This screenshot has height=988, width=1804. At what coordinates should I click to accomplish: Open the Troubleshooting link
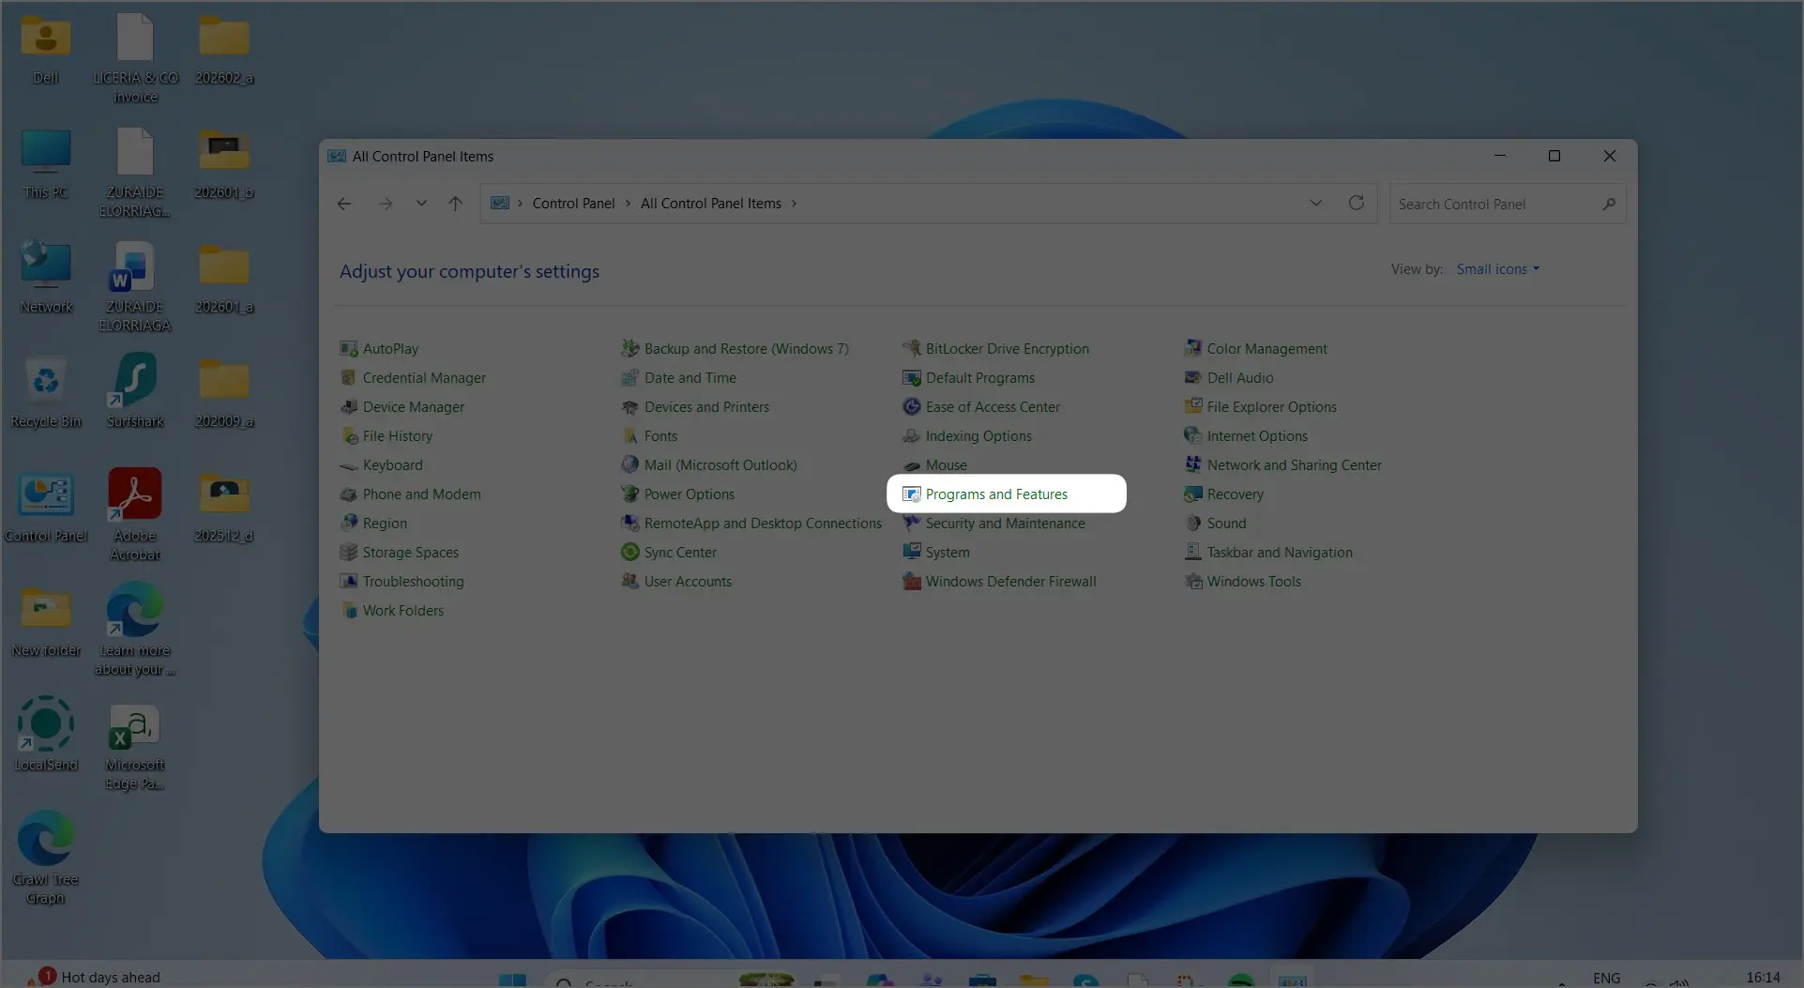pos(413,582)
